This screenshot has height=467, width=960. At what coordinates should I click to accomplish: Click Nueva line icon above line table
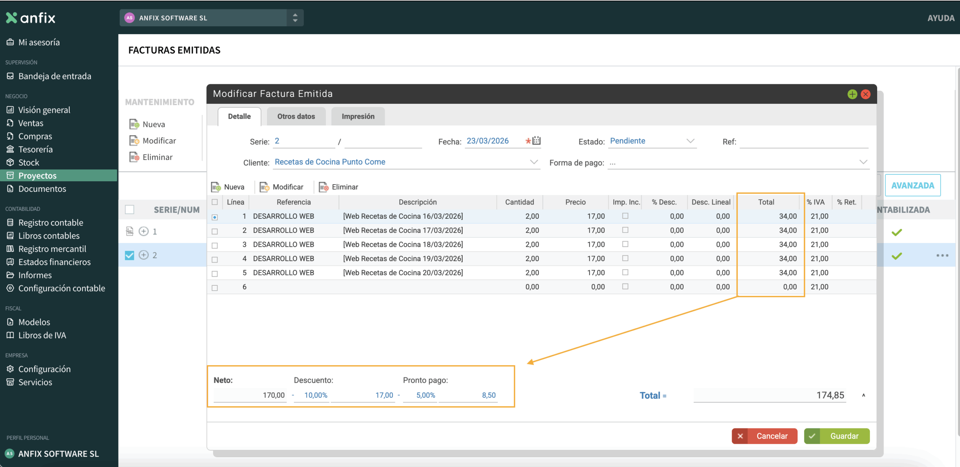(216, 187)
